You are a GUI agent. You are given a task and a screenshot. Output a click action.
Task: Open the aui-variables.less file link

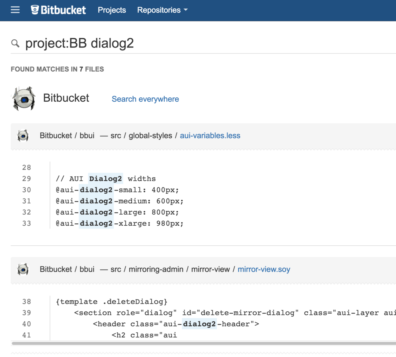[210, 136]
